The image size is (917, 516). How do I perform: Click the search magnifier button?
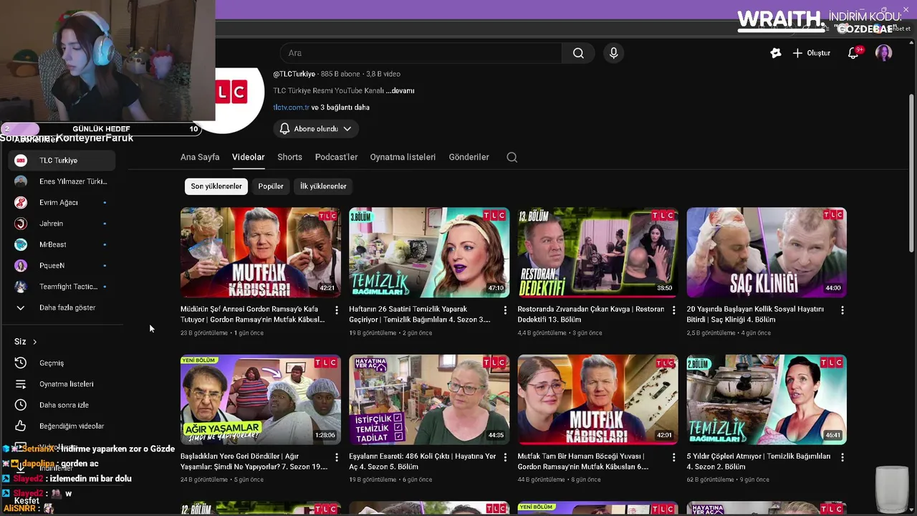(x=578, y=53)
